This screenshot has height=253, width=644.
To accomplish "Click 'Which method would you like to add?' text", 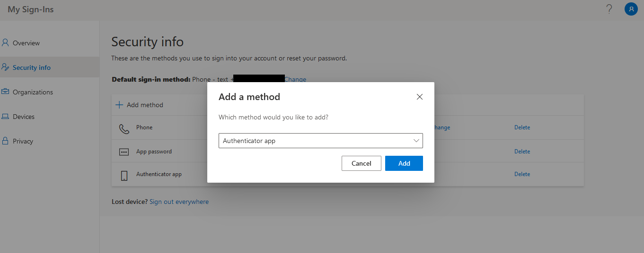I will pos(273,117).
